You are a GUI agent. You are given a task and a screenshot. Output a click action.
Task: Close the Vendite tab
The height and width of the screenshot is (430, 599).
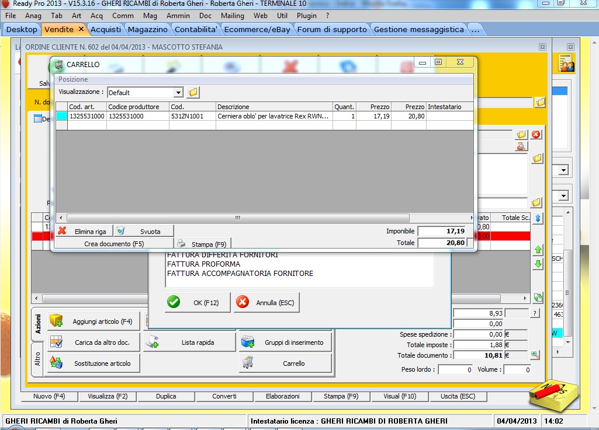pyautogui.click(x=81, y=29)
